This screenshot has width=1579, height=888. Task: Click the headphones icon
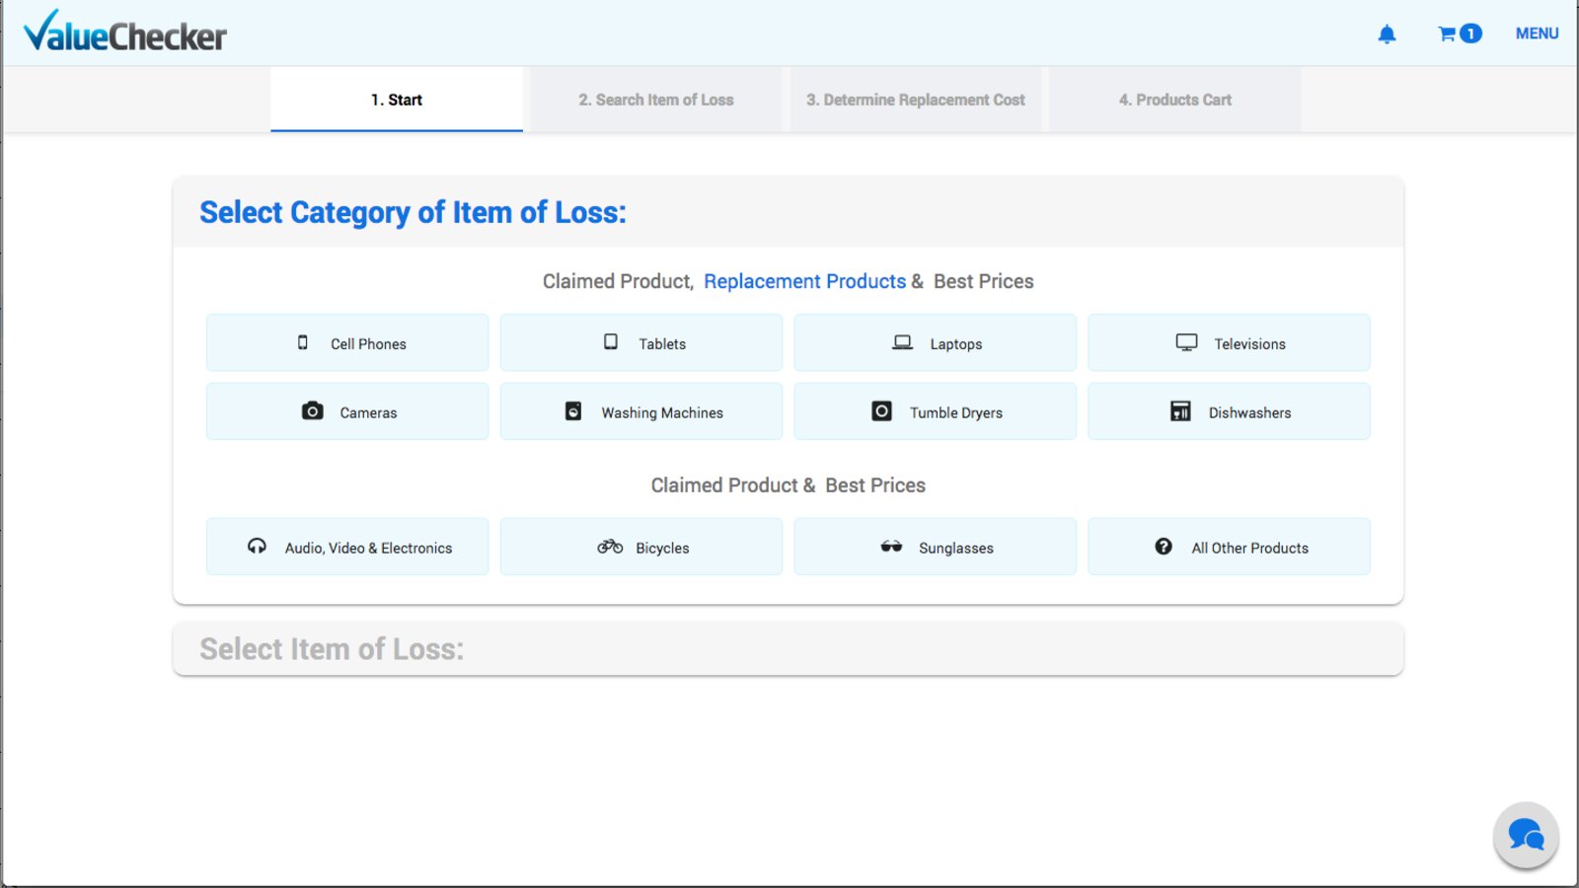(x=257, y=546)
